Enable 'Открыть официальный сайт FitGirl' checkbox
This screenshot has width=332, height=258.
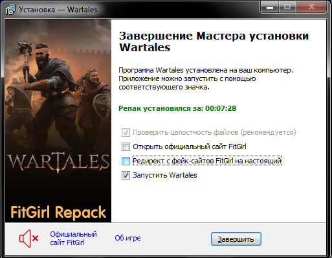(126, 147)
